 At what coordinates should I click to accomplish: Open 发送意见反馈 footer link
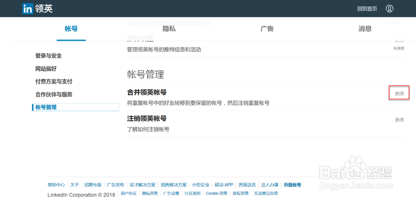pos(266,193)
